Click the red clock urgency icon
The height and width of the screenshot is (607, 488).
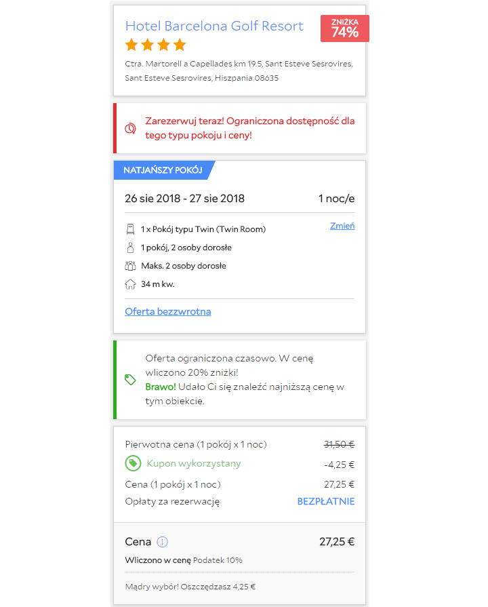(130, 128)
